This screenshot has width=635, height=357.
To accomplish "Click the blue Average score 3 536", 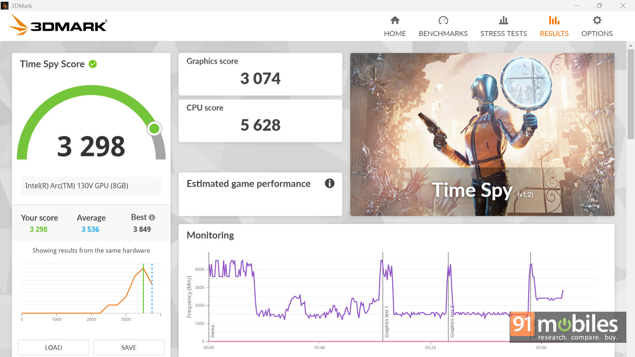I will coord(90,229).
